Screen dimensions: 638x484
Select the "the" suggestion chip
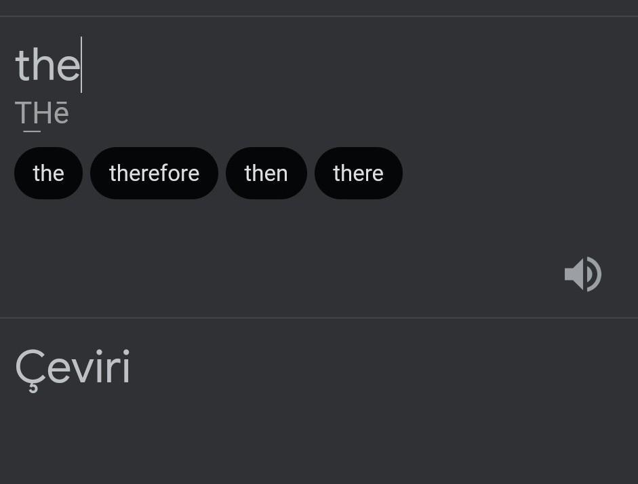point(48,174)
